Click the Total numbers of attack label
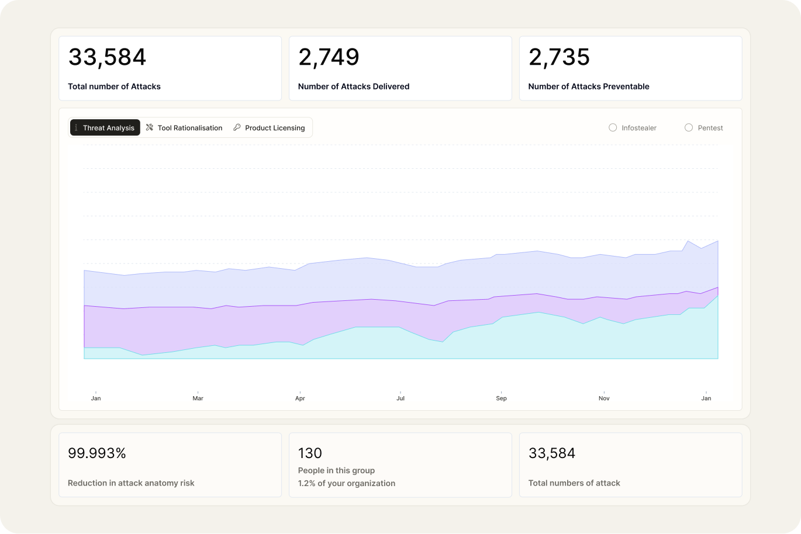This screenshot has width=801, height=534. (x=574, y=483)
